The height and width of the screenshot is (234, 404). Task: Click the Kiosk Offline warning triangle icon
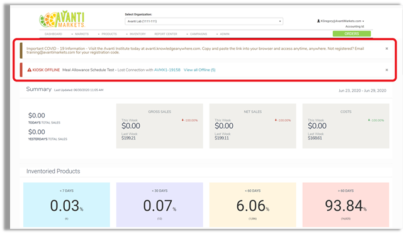[30, 70]
